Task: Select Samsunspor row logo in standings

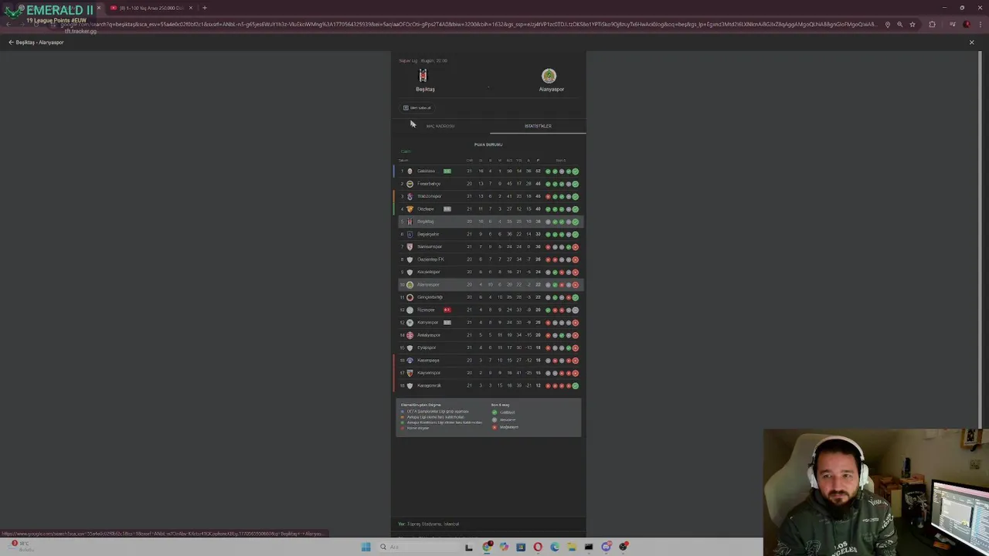Action: coord(410,246)
